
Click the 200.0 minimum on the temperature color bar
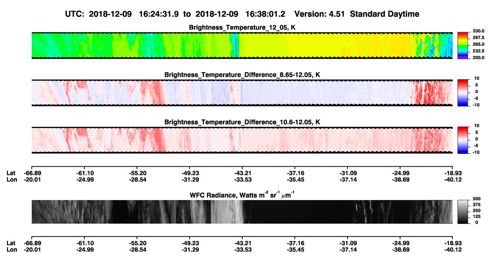(x=478, y=58)
